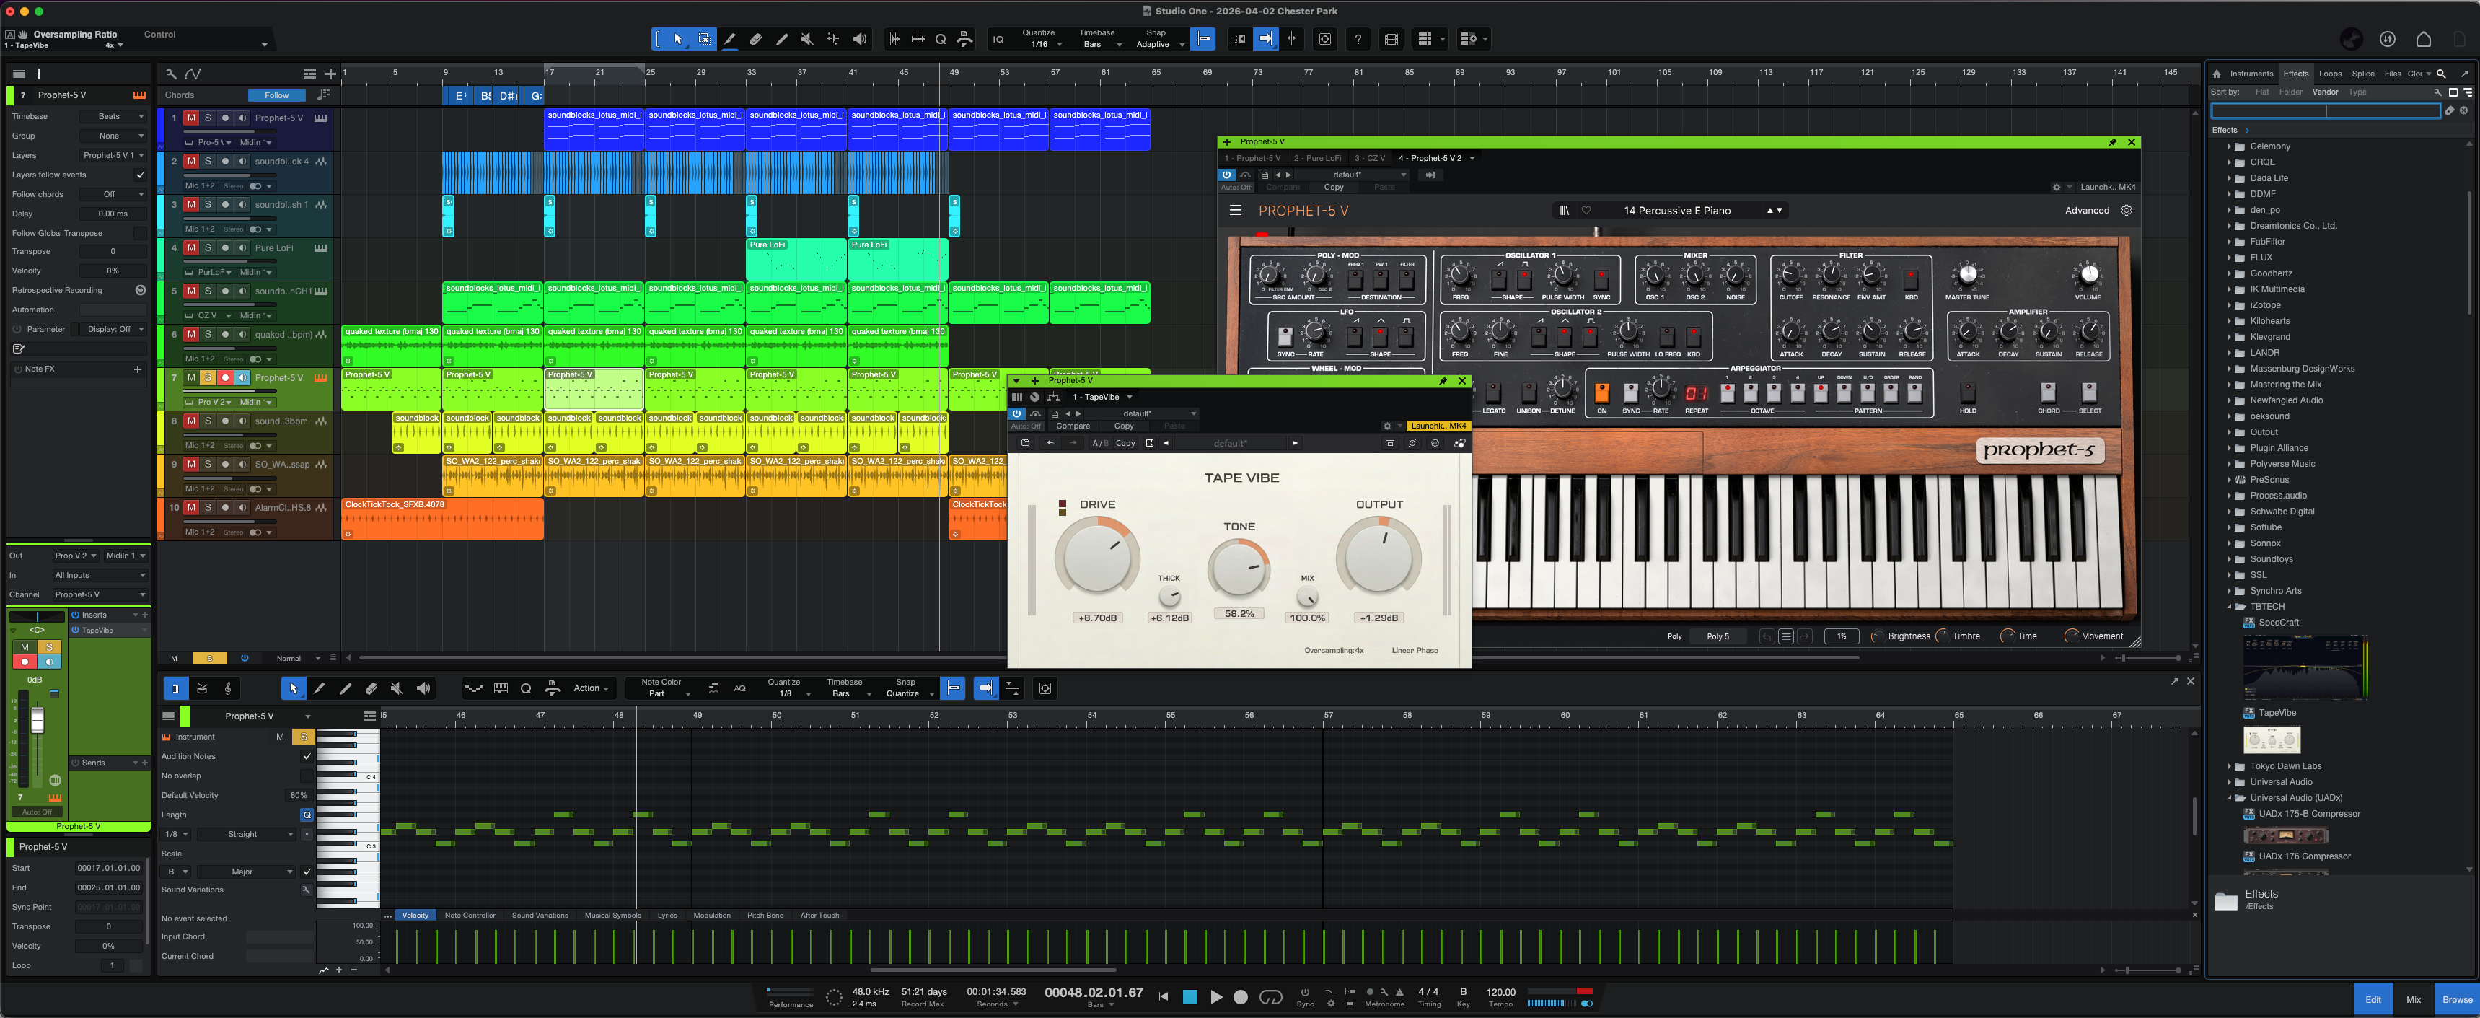Expand the iZotope vendor folder
Image resolution: width=2480 pixels, height=1018 pixels.
coord(2229,307)
